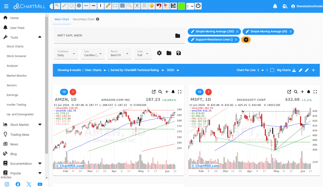Select the diagonal line drawing tool

pyautogui.click(x=64, y=6)
